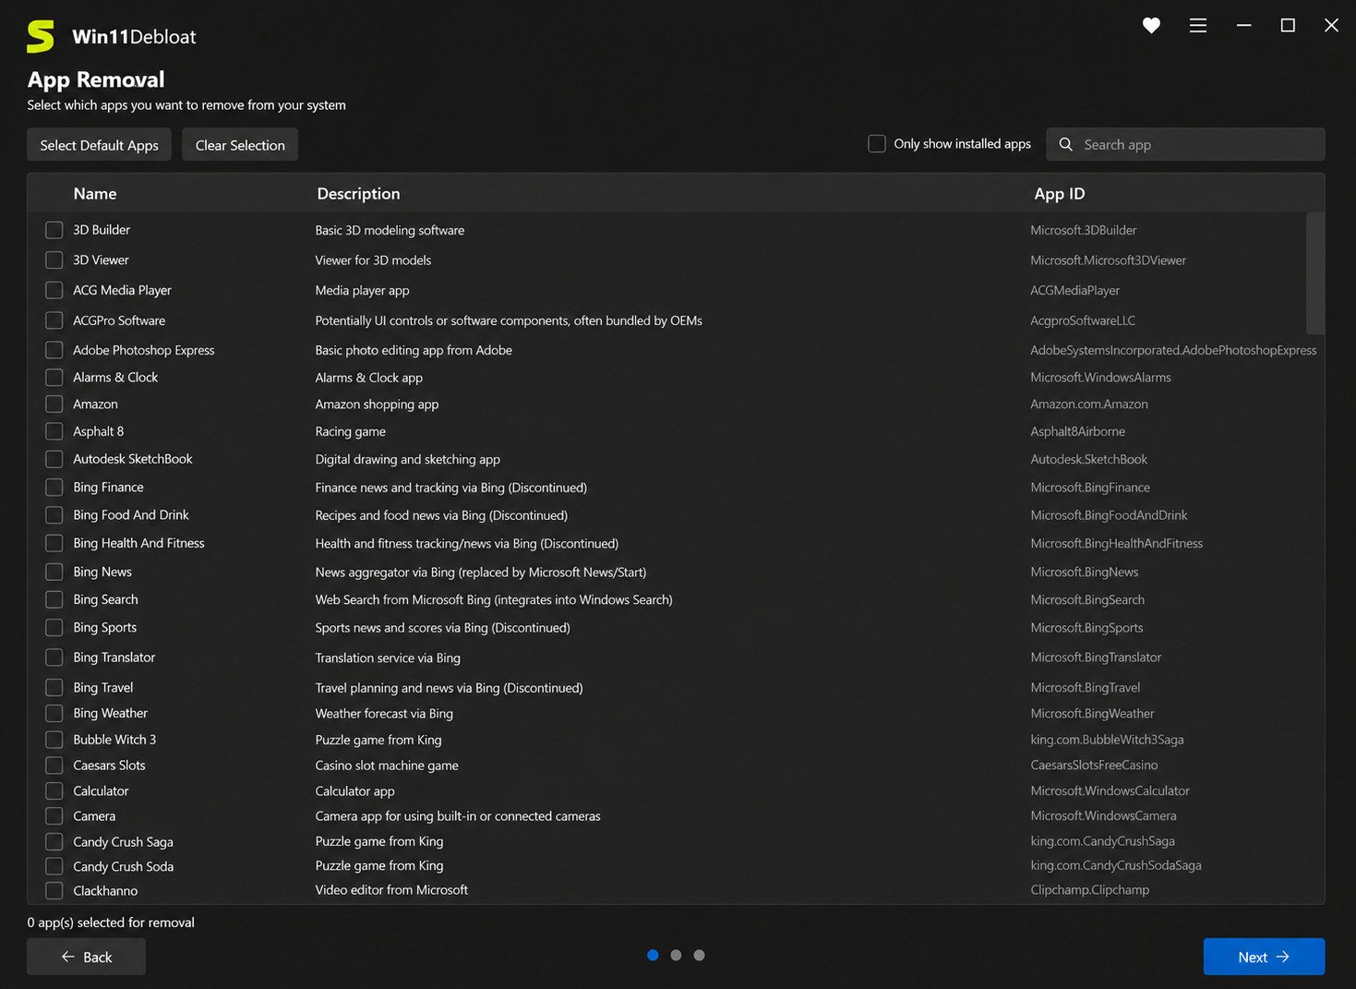Screen dimensions: 1356x989
Task: Click the king.com.BubbleWitch3Saga app ID
Action: coord(1107,740)
